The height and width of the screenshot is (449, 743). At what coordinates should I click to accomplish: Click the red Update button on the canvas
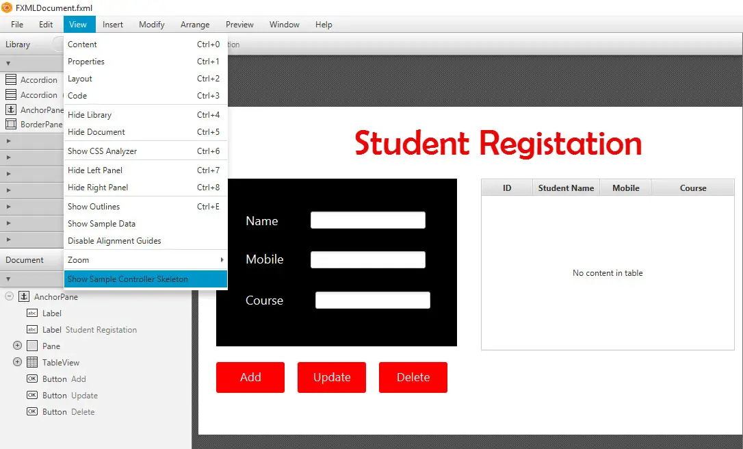(x=332, y=377)
